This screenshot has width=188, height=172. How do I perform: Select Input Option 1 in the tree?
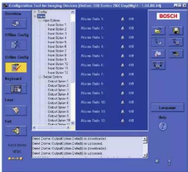tap(57, 25)
